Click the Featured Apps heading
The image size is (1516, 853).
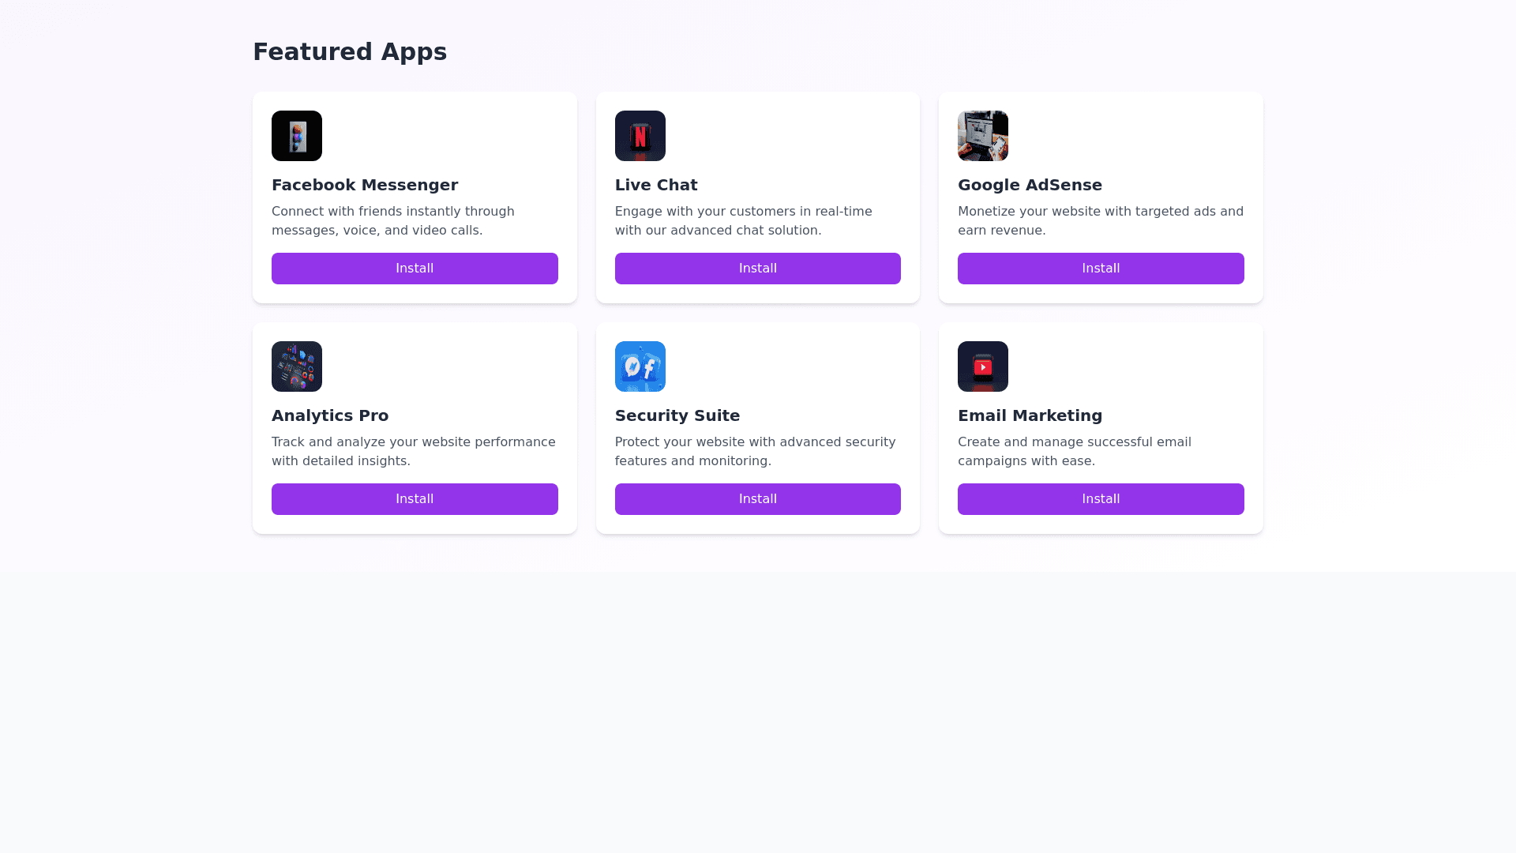coord(350,52)
